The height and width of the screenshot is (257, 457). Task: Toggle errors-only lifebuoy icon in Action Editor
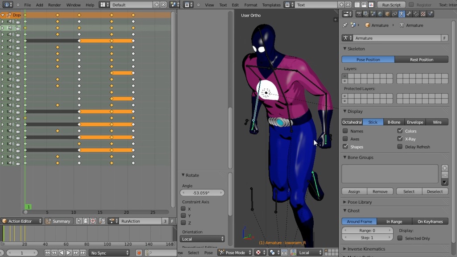(x=93, y=221)
